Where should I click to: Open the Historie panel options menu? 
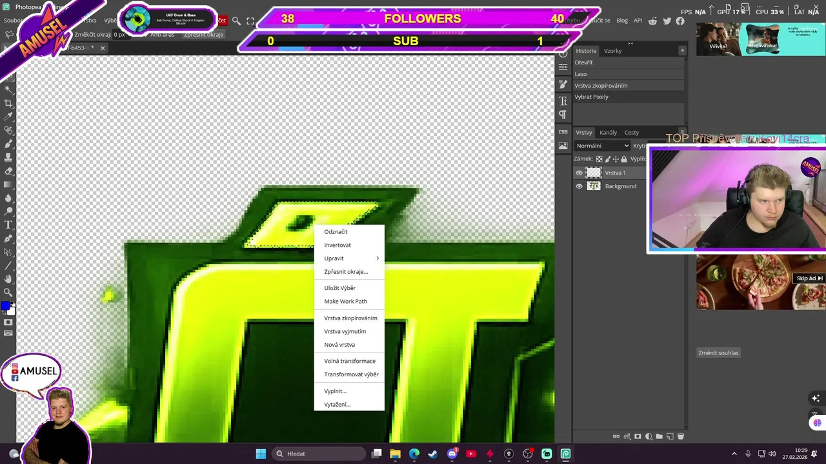[682, 51]
